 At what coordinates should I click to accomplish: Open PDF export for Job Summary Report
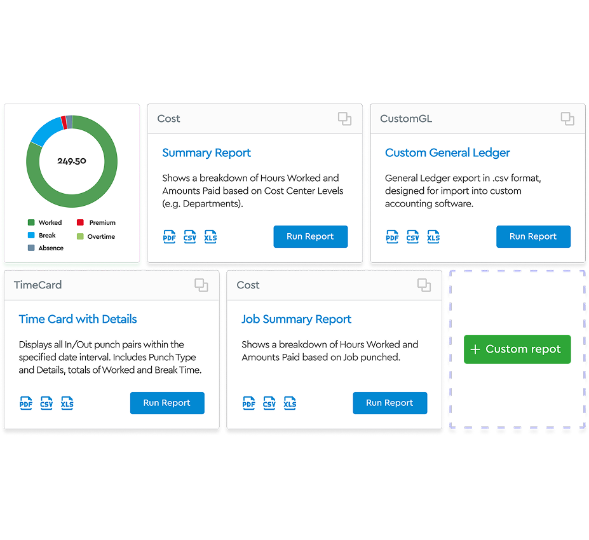(x=248, y=403)
